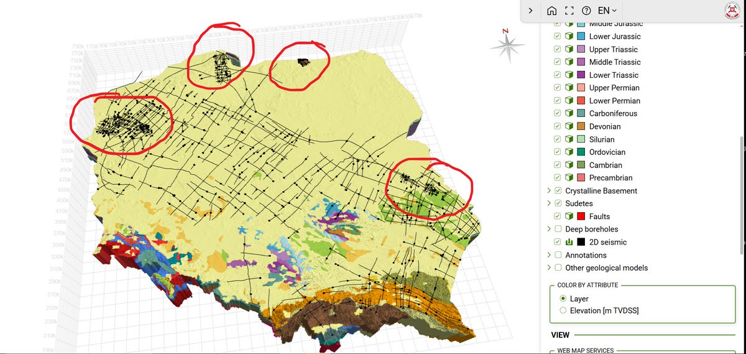Viewport: 746px width, 354px height.
Task: Enable the Annotations checkbox
Action: coord(558,255)
